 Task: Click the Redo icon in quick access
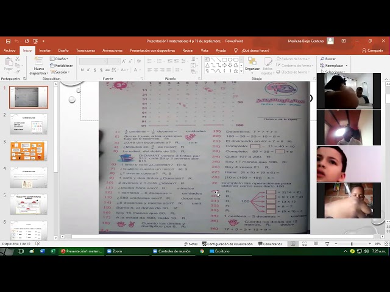tap(27, 41)
